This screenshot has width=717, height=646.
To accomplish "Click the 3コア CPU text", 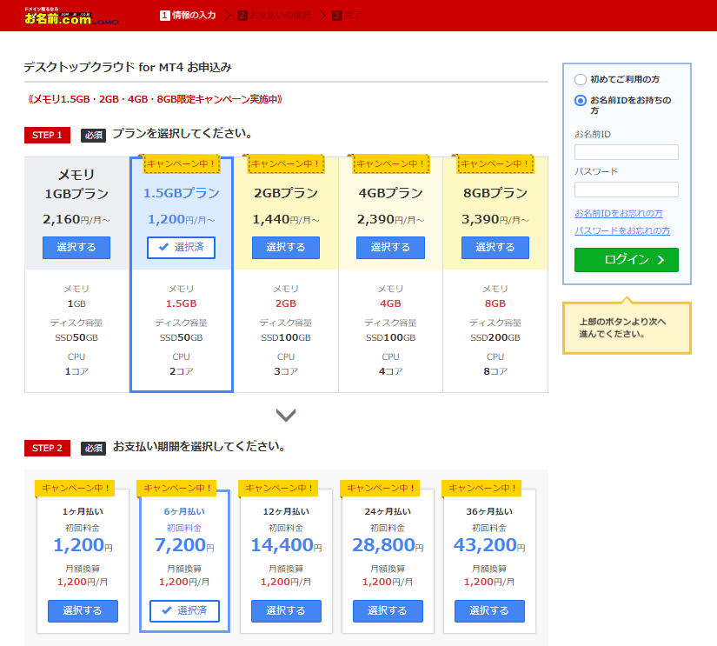I will tap(286, 371).
